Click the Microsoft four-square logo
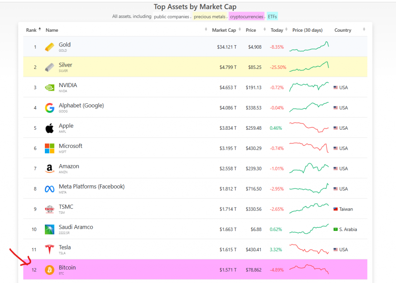396x283 pixels. point(49,148)
